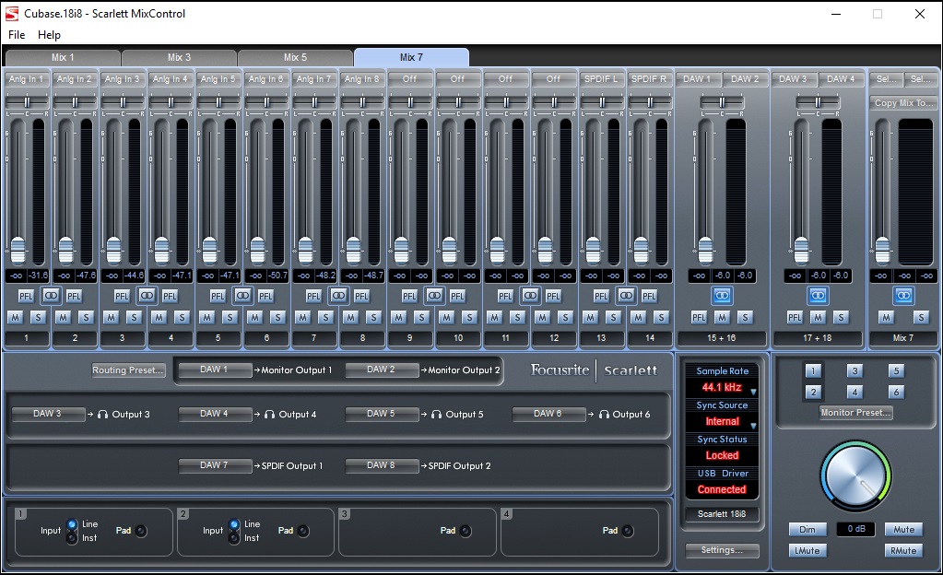
Task: Solo the DAW 17 + 18 channel
Action: [841, 317]
